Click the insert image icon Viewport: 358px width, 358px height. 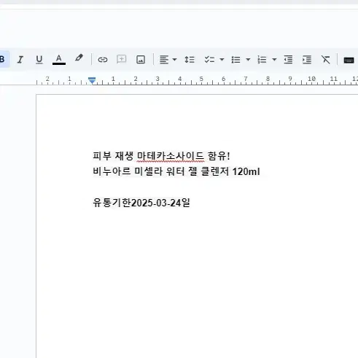pos(141,60)
